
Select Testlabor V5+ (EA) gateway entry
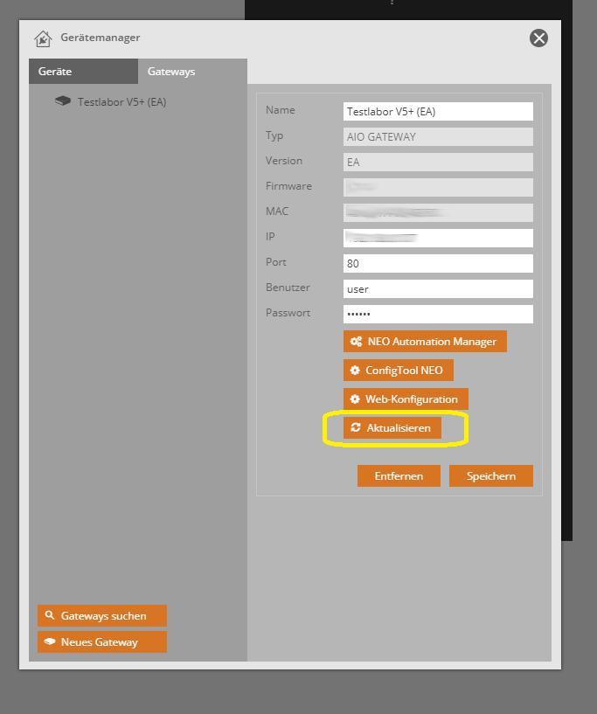coord(121,102)
